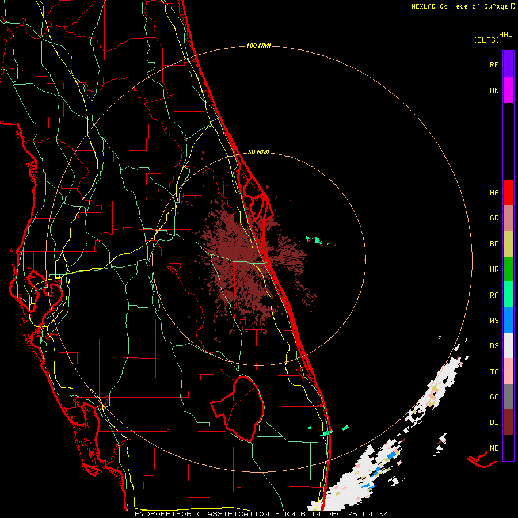Viewport: 518px width, 518px height.
Task: Click the HR green legend swatch
Action: pos(508,269)
